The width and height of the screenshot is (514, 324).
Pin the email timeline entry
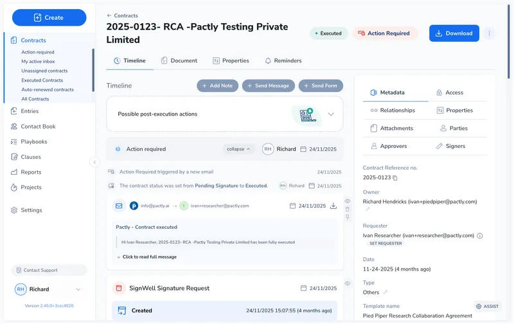[x=348, y=217]
